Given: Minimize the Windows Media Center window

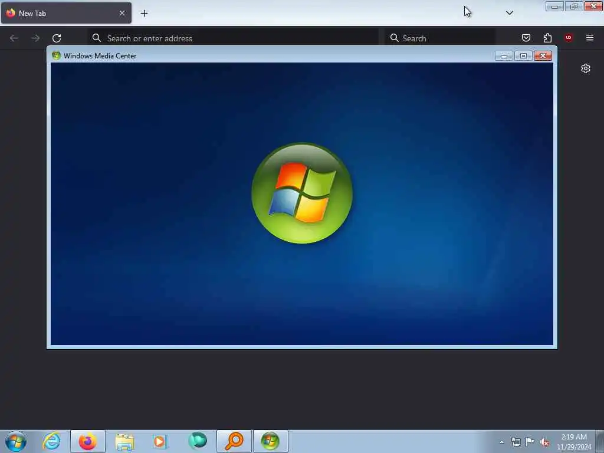Looking at the screenshot, I should (x=504, y=56).
